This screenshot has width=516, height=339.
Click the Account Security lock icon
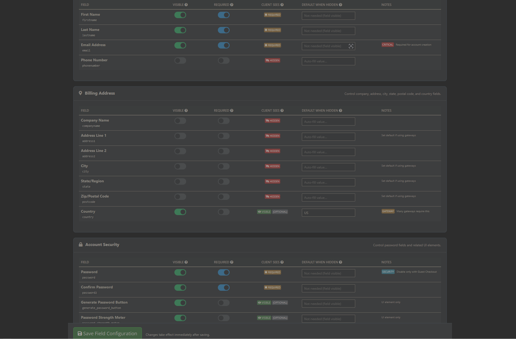click(x=81, y=245)
